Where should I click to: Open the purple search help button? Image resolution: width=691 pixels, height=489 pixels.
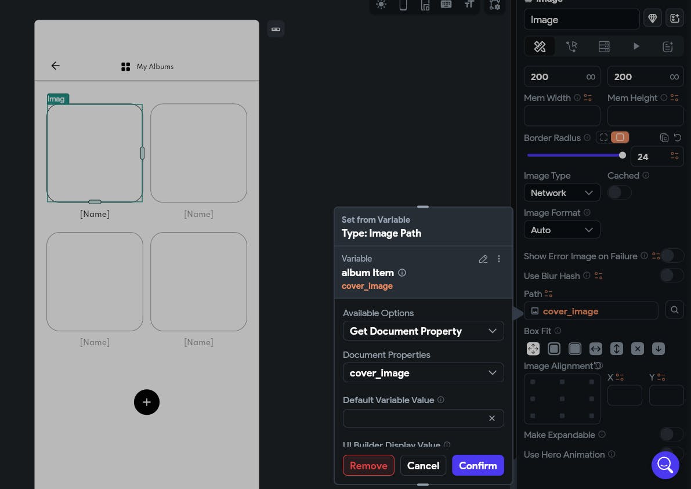pos(665,465)
